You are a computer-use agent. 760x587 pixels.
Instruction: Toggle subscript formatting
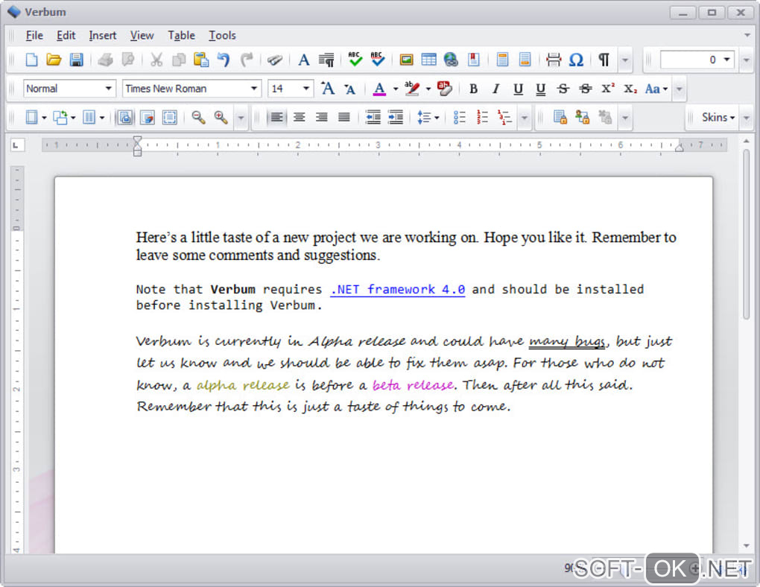[630, 89]
